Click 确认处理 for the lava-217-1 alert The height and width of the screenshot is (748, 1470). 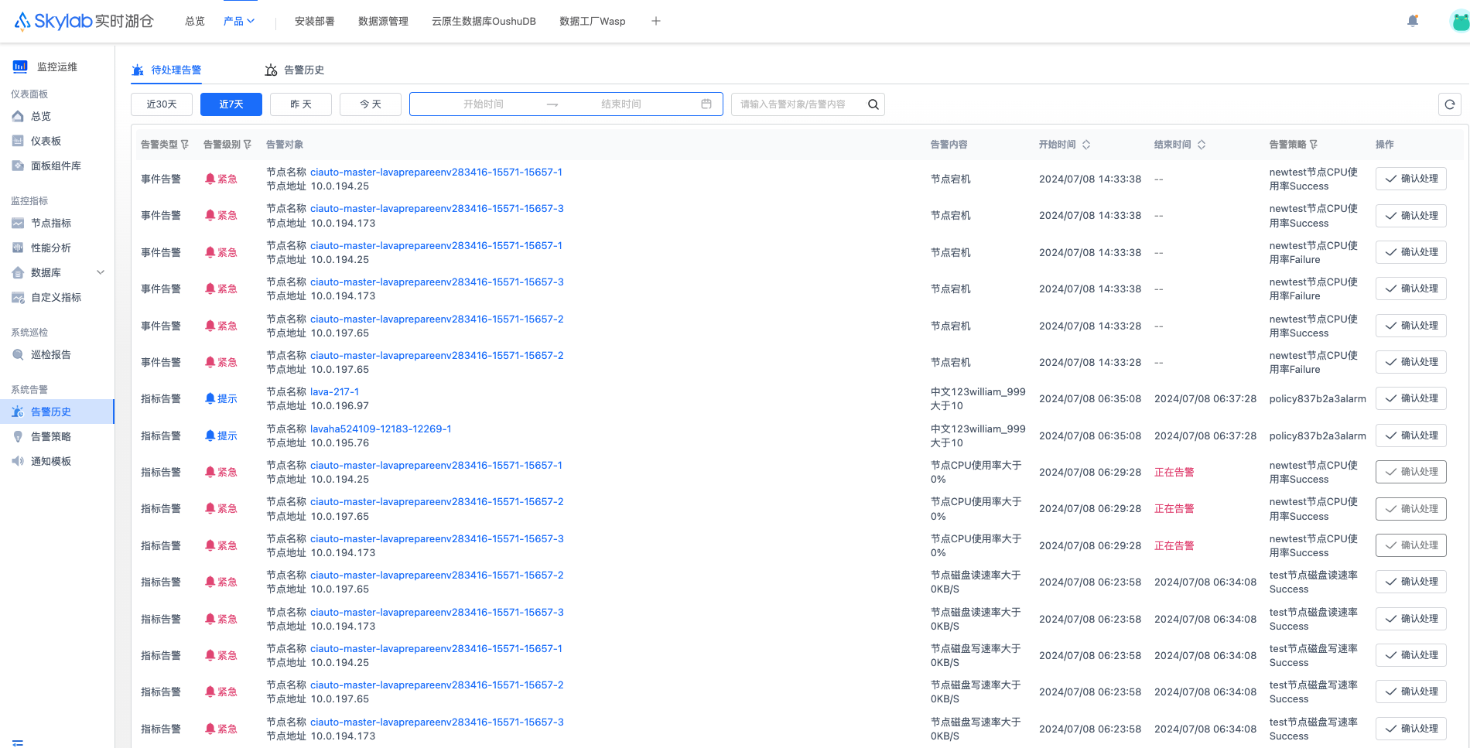point(1411,398)
